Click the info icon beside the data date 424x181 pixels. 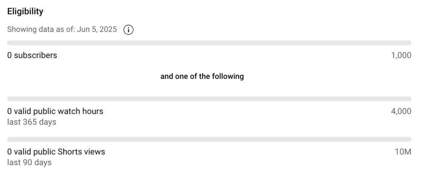click(x=128, y=30)
